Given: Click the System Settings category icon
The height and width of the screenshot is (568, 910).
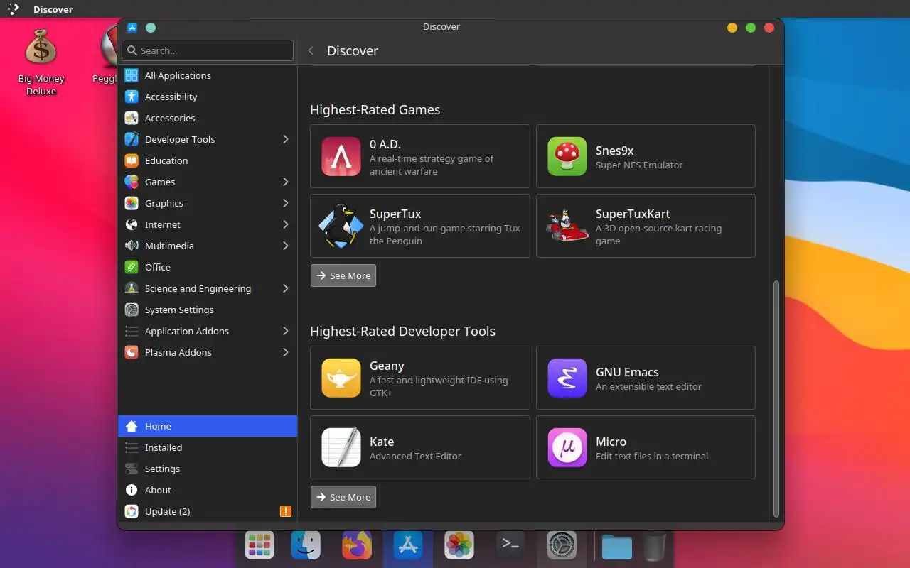Looking at the screenshot, I should (x=132, y=310).
